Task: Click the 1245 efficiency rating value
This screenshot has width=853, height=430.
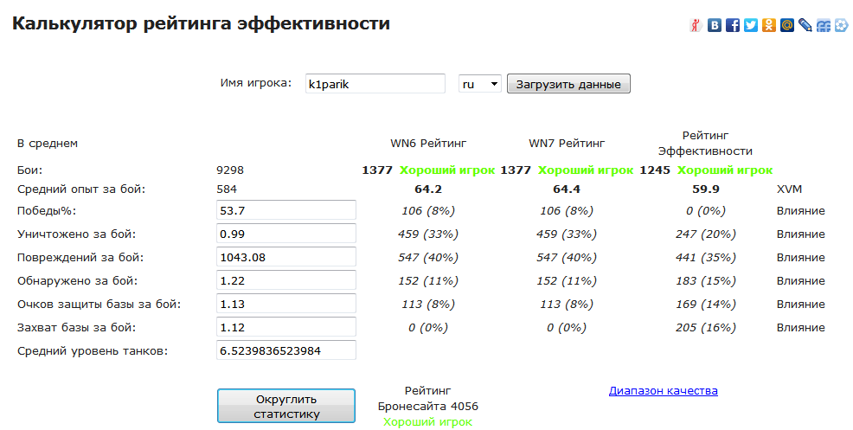Action: pos(655,170)
